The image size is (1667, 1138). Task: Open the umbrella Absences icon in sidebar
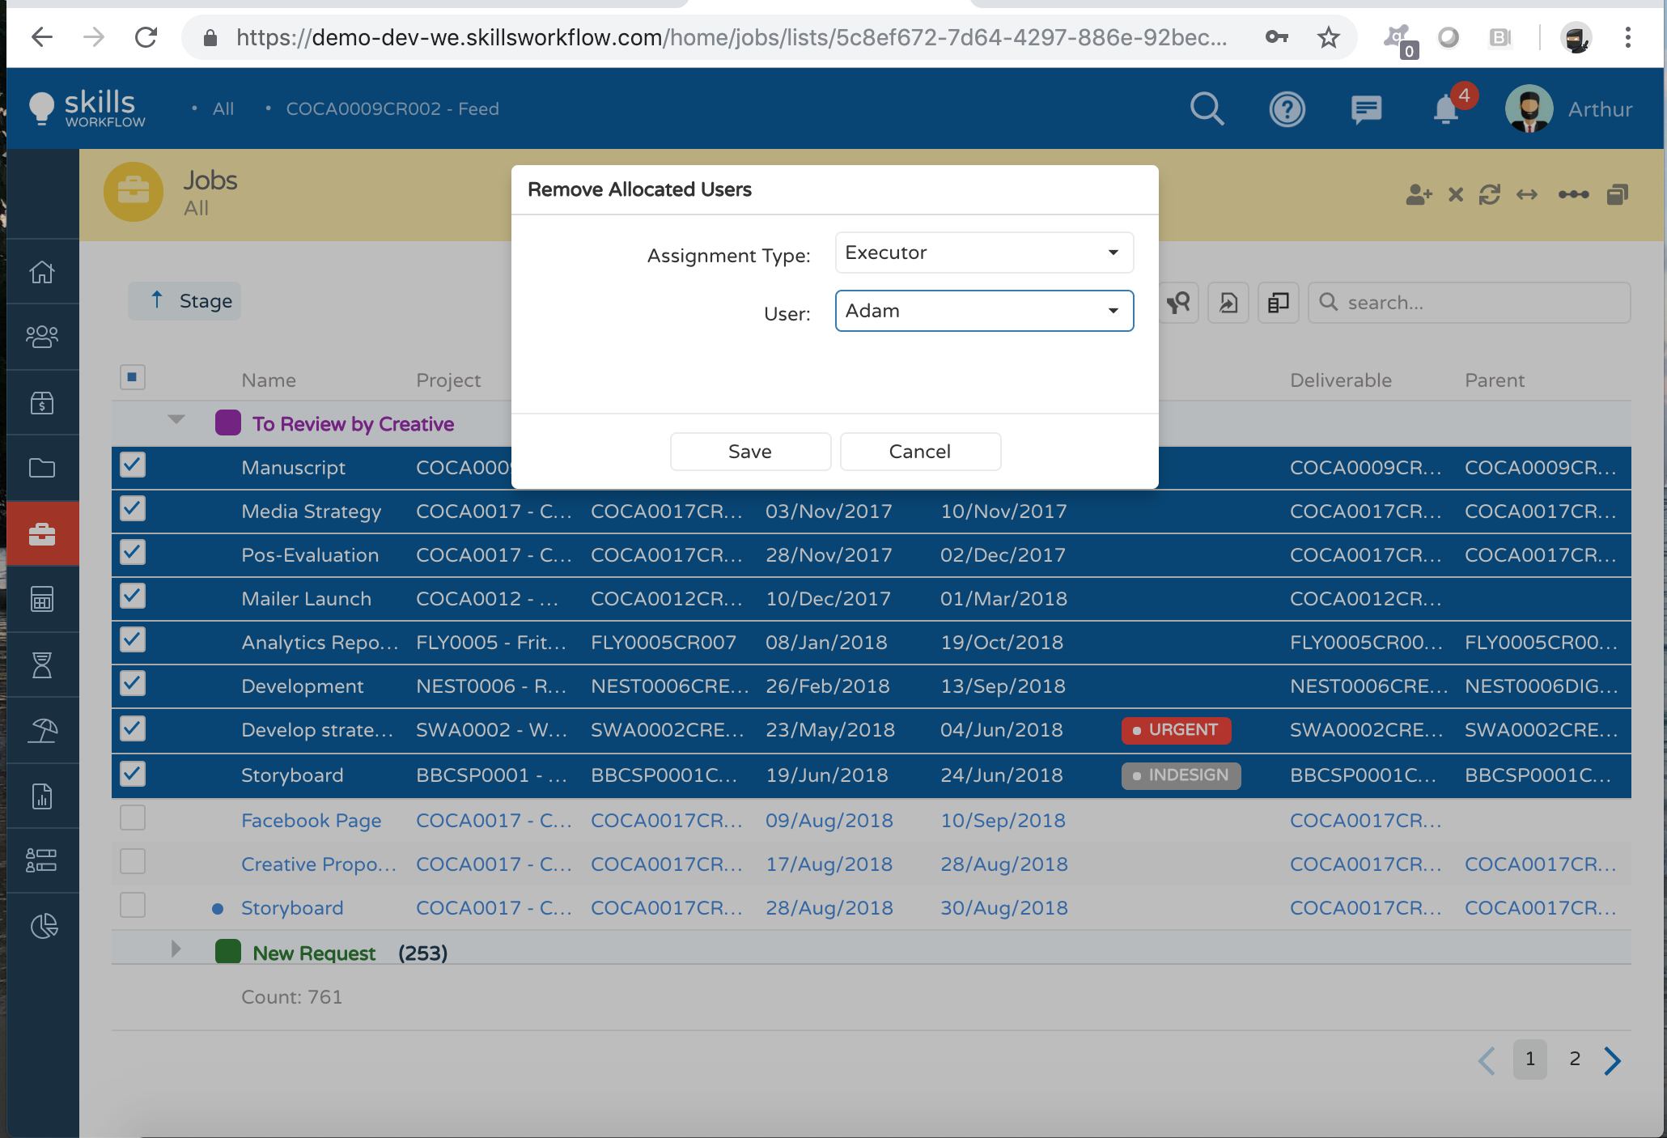(x=42, y=730)
